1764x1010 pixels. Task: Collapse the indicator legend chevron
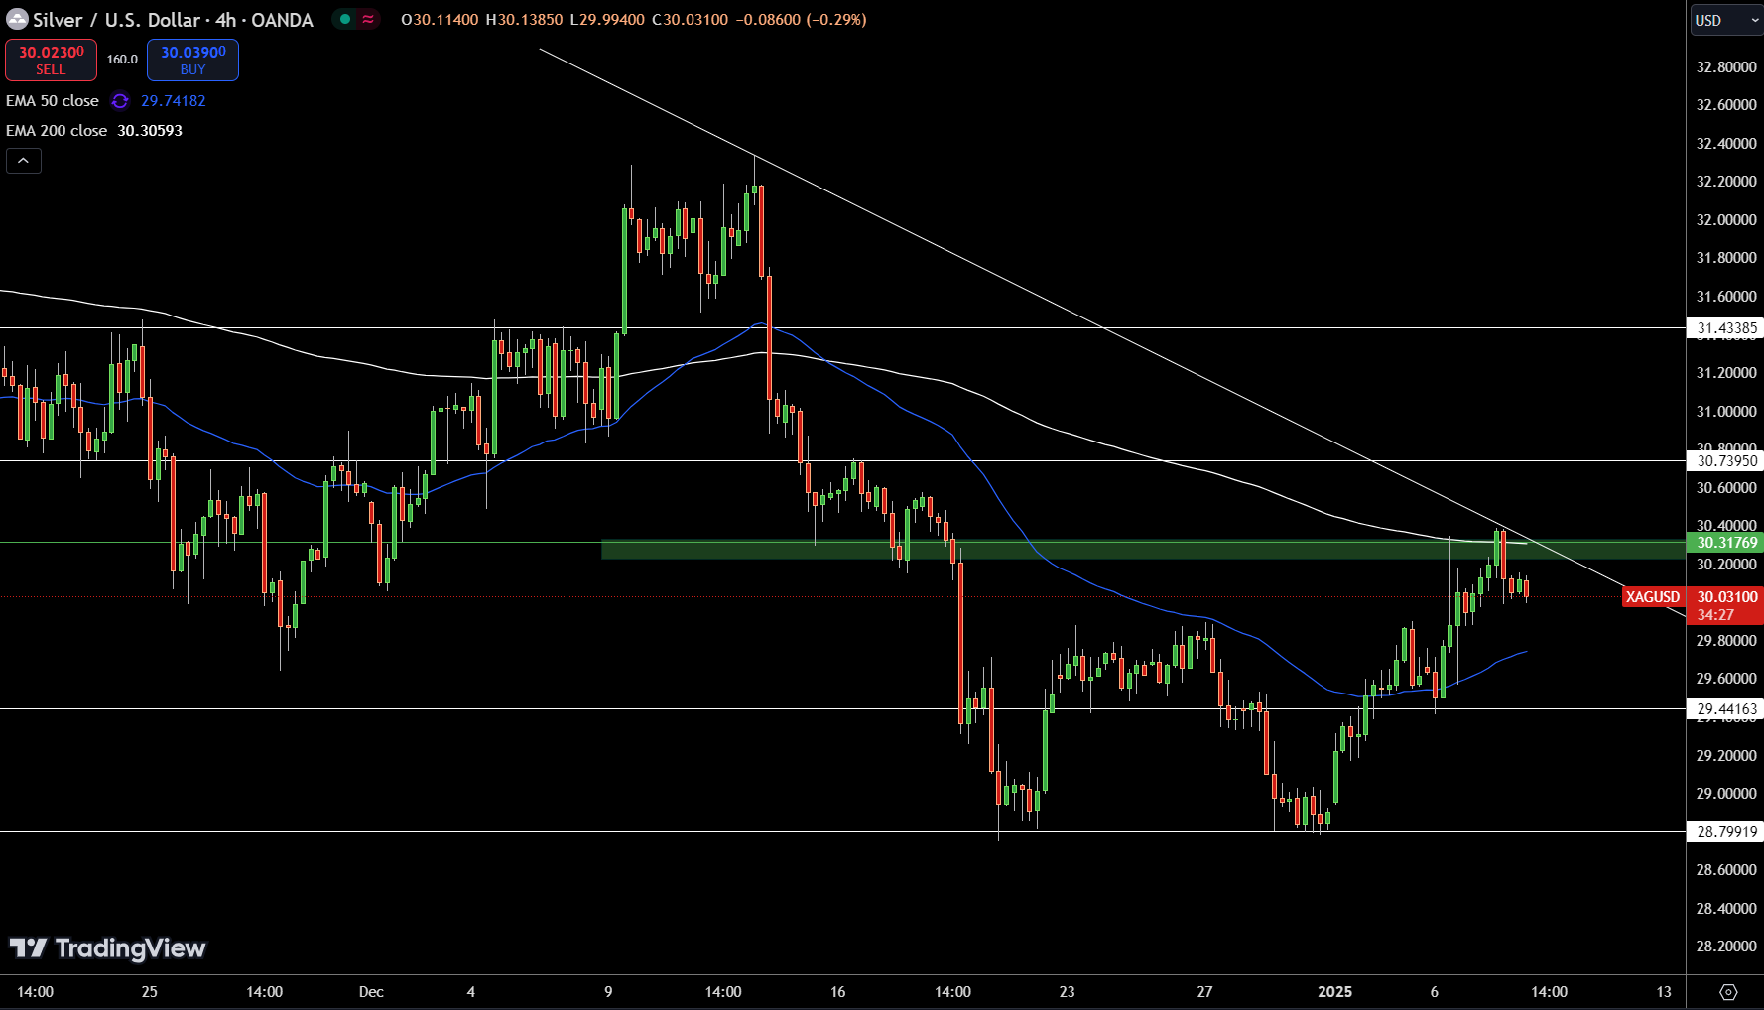[24, 161]
